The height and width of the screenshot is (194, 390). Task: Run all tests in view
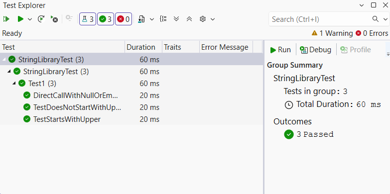click(x=6, y=19)
